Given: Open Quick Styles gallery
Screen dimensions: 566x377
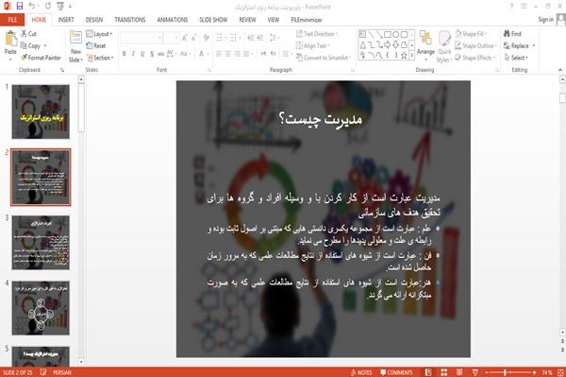Looking at the screenshot, I should [444, 46].
